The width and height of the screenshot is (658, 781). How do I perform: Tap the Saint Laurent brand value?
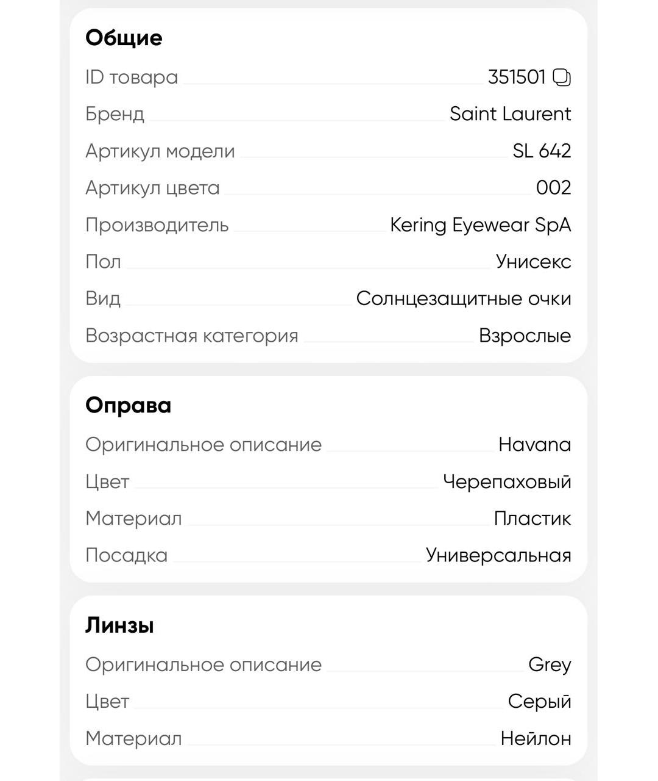coord(511,114)
